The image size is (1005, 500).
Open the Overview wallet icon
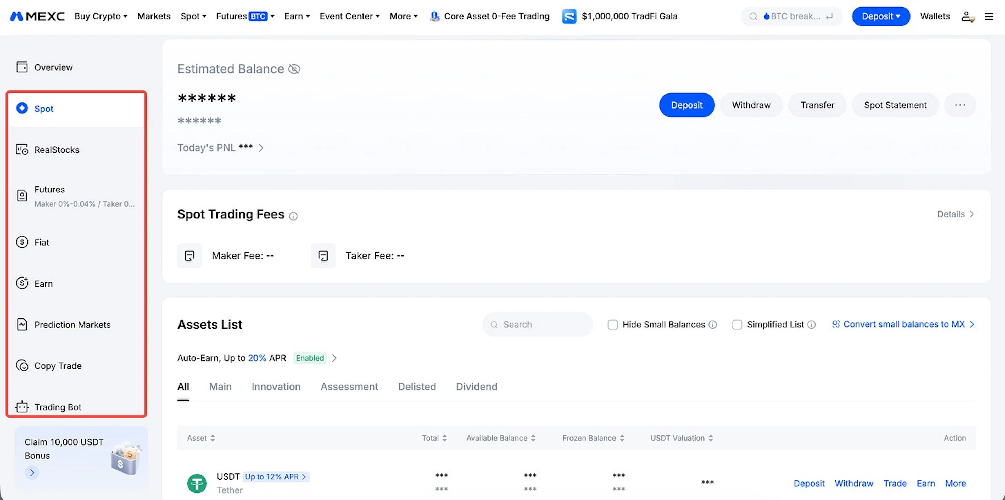[22, 67]
